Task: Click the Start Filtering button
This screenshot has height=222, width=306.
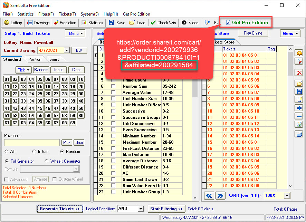Action: [166, 209]
